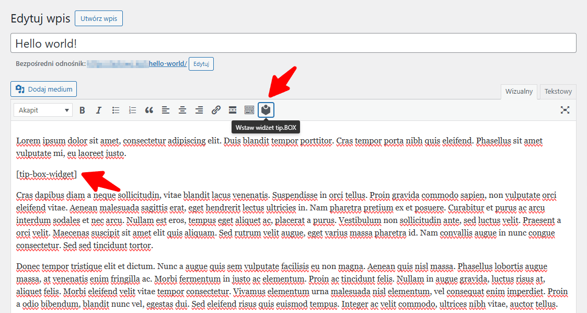The image size is (587, 313).
Task: Insert a numbered list
Action: click(132, 110)
